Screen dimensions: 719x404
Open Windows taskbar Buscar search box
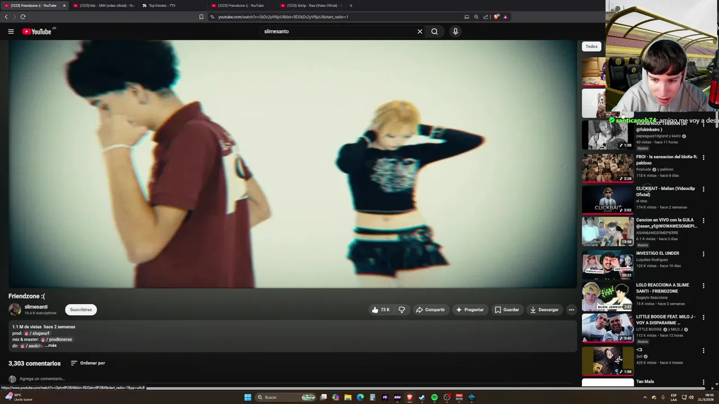pos(285,397)
